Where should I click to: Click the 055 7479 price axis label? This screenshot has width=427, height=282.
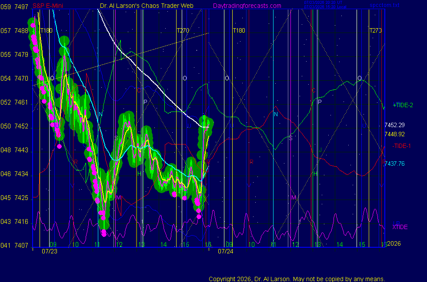14,55
